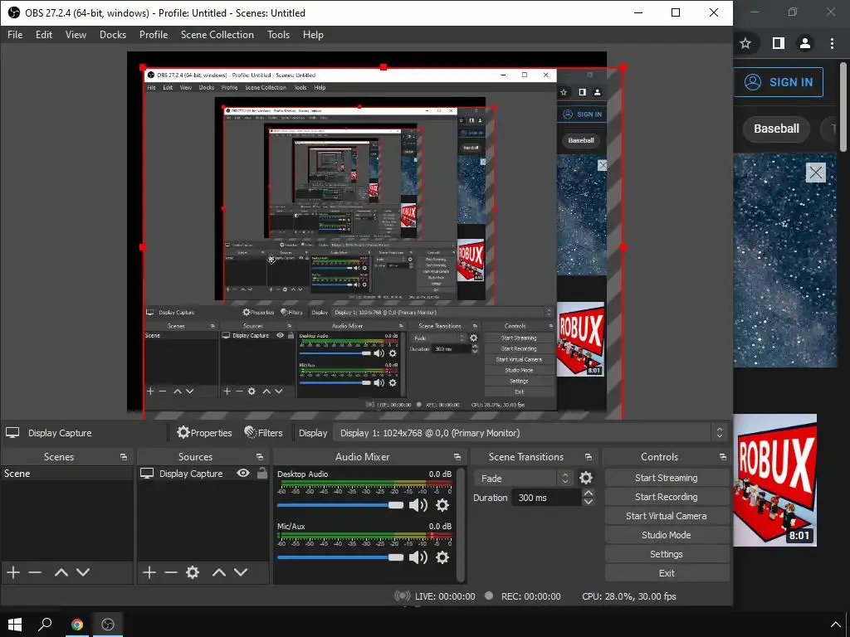Mute Mic/Aux speaker
Viewport: 850px width, 637px height.
tap(418, 557)
